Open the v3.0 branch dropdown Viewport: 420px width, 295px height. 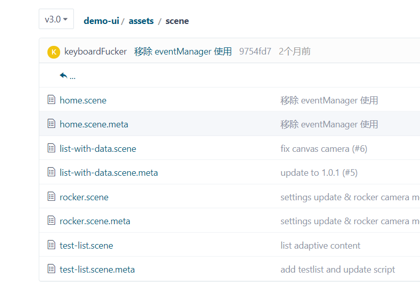(56, 19)
